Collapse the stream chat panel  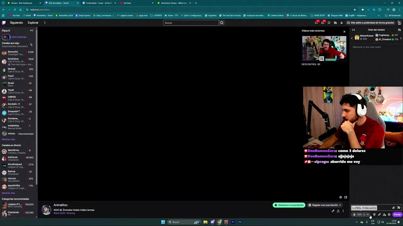(353, 30)
